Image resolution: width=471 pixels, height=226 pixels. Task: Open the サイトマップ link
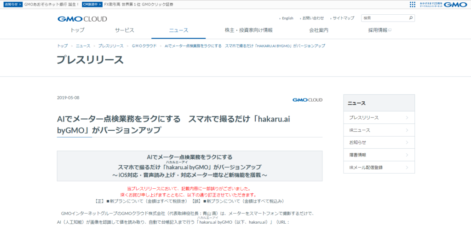(343, 18)
